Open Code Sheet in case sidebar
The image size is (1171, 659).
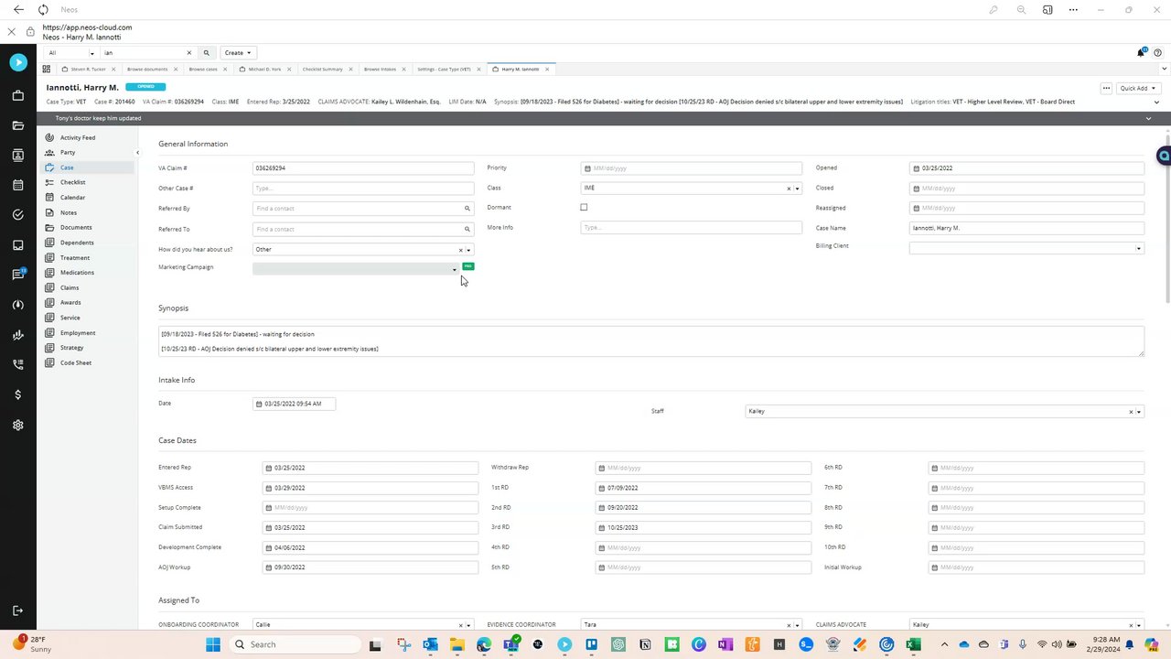click(76, 363)
